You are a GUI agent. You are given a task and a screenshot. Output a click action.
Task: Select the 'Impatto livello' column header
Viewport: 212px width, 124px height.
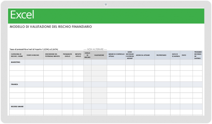[78, 55]
